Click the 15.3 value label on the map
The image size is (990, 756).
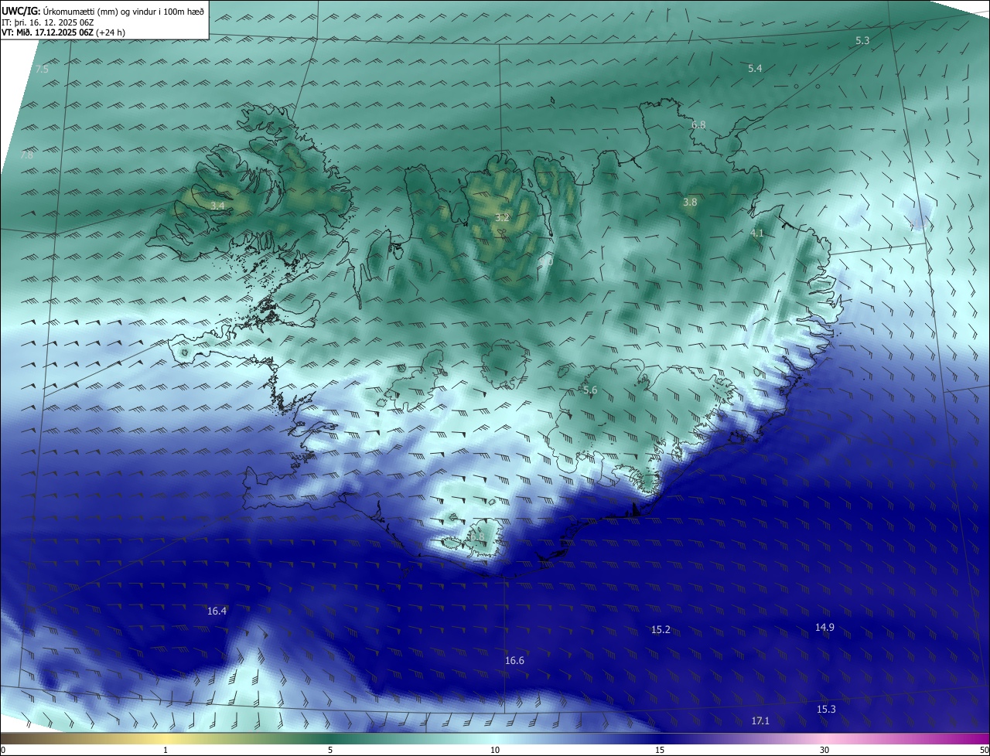point(826,709)
